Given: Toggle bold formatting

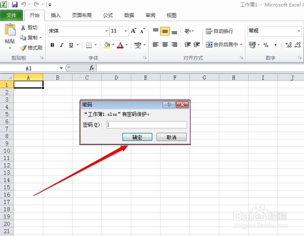Looking at the screenshot, I should click(52, 45).
